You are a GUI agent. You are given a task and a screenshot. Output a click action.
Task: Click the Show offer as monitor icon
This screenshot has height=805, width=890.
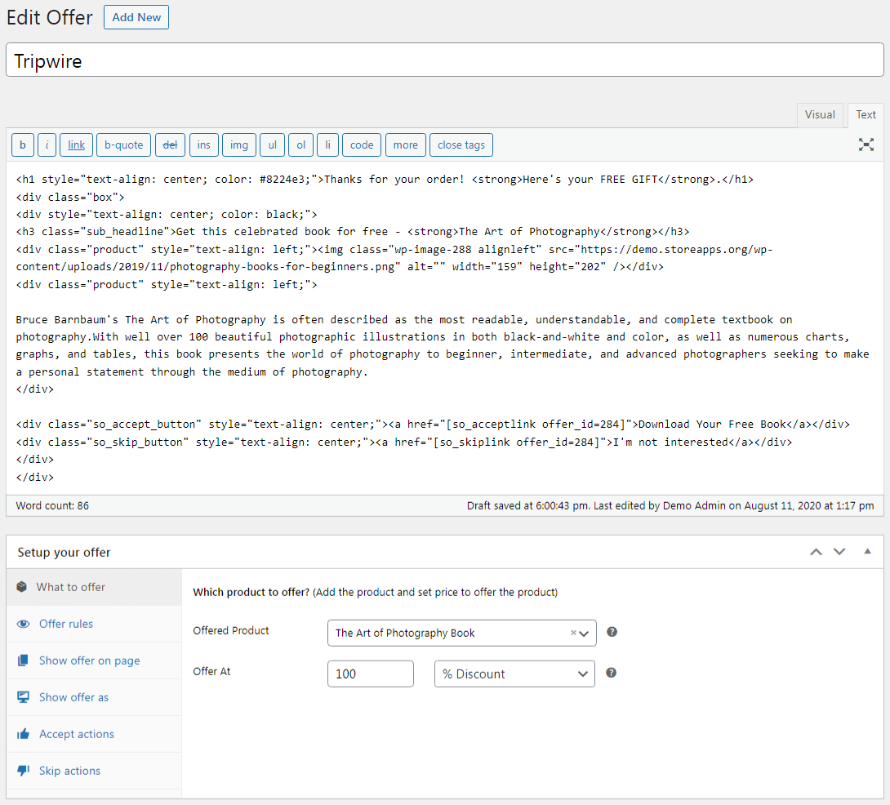[24, 697]
